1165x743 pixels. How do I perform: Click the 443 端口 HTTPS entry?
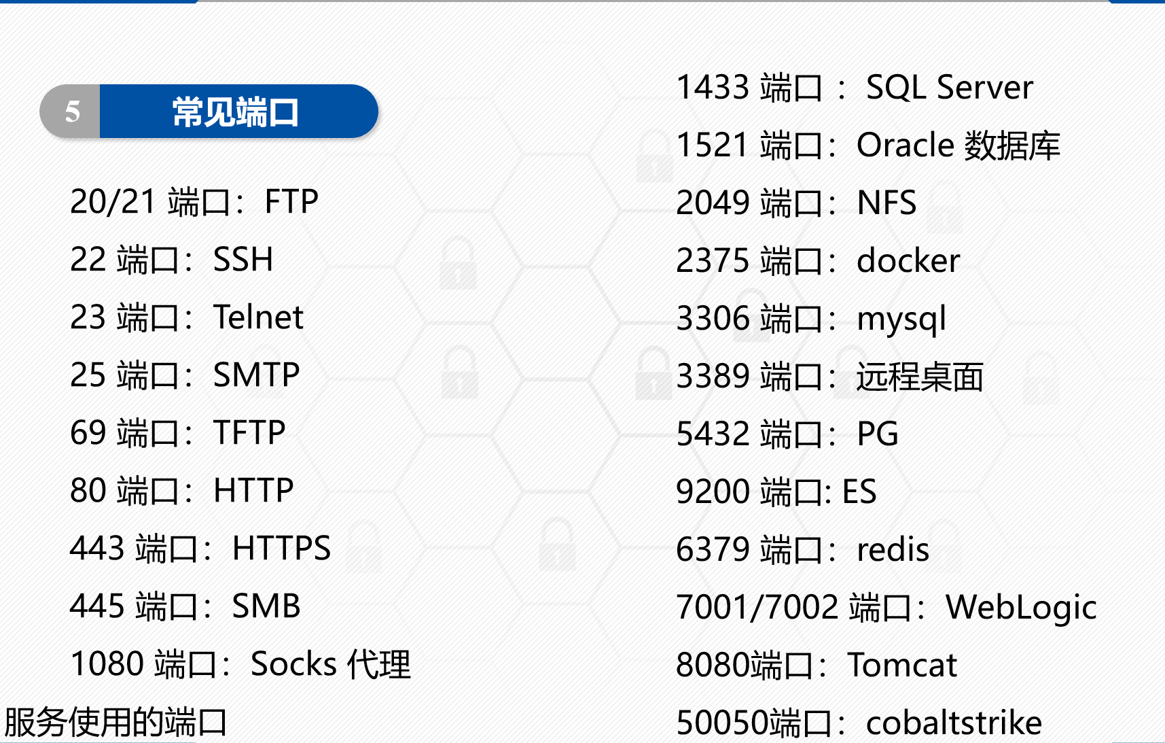point(200,549)
